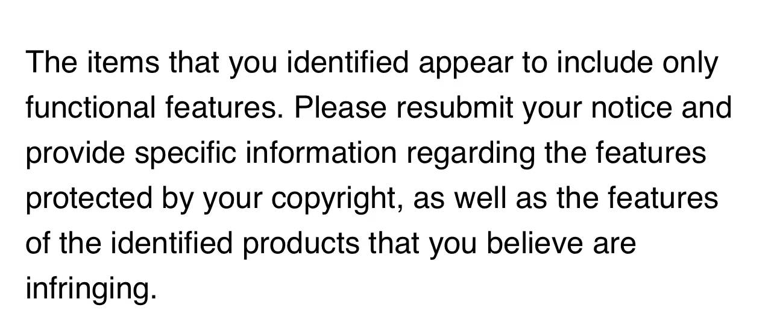Click the word "functional"
774x334 pixels.
89,109
